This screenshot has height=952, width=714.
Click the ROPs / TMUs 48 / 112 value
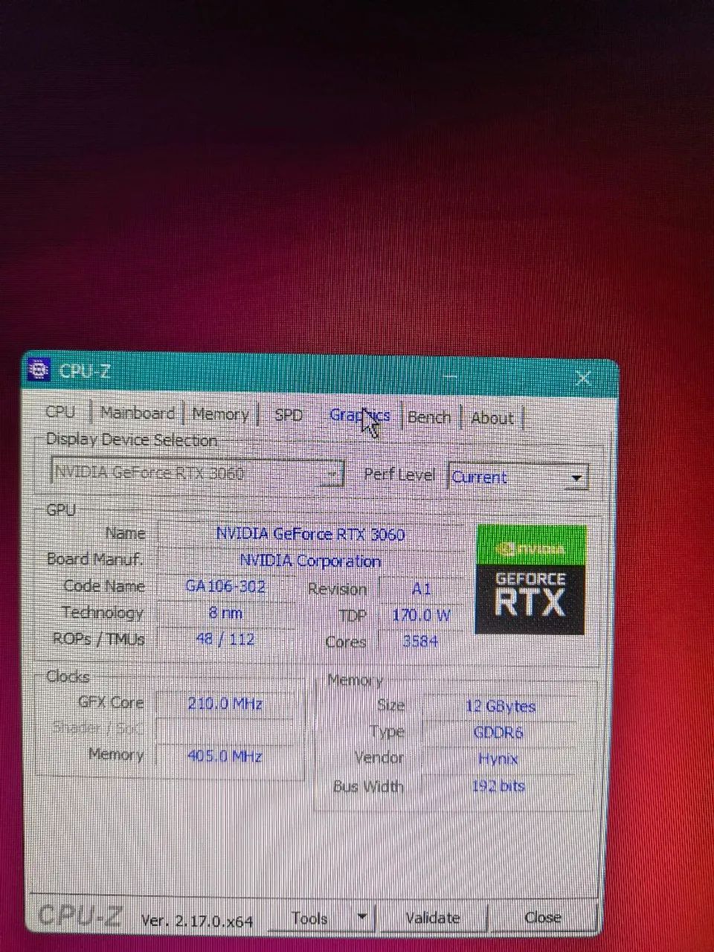coord(225,640)
